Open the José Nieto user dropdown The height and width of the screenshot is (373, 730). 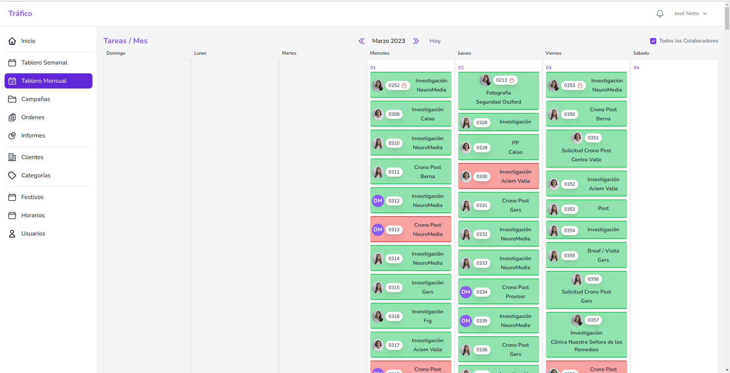pyautogui.click(x=690, y=14)
